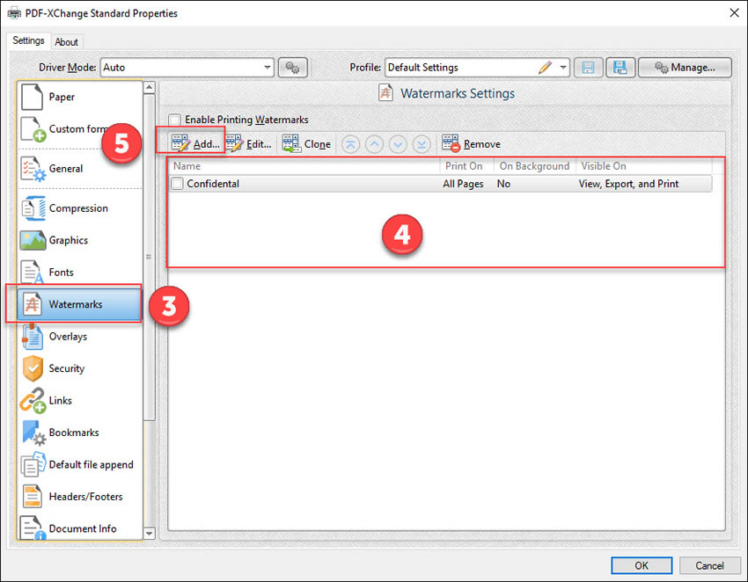This screenshot has width=748, height=582.
Task: Select the General settings category
Action: [x=80, y=169]
